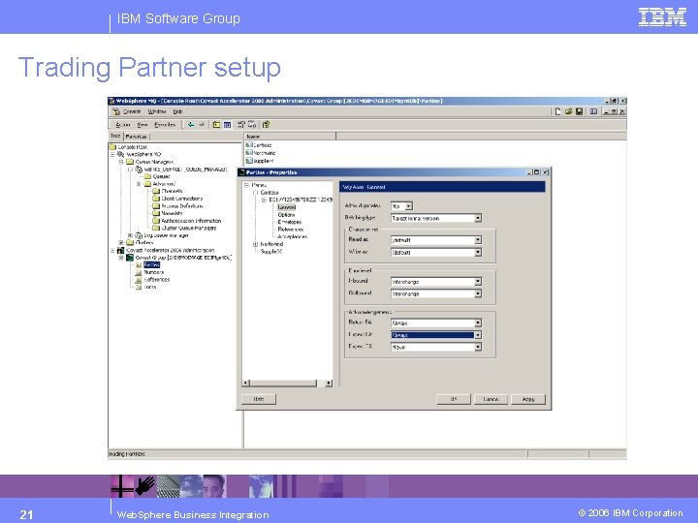
Task: Click the Clusters folder icon in tree
Action: tap(130, 243)
